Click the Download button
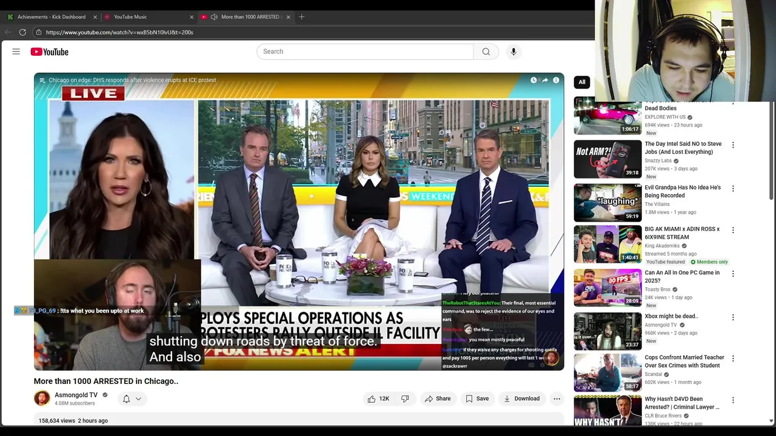Viewport: 776px width, 436px height. [522, 398]
